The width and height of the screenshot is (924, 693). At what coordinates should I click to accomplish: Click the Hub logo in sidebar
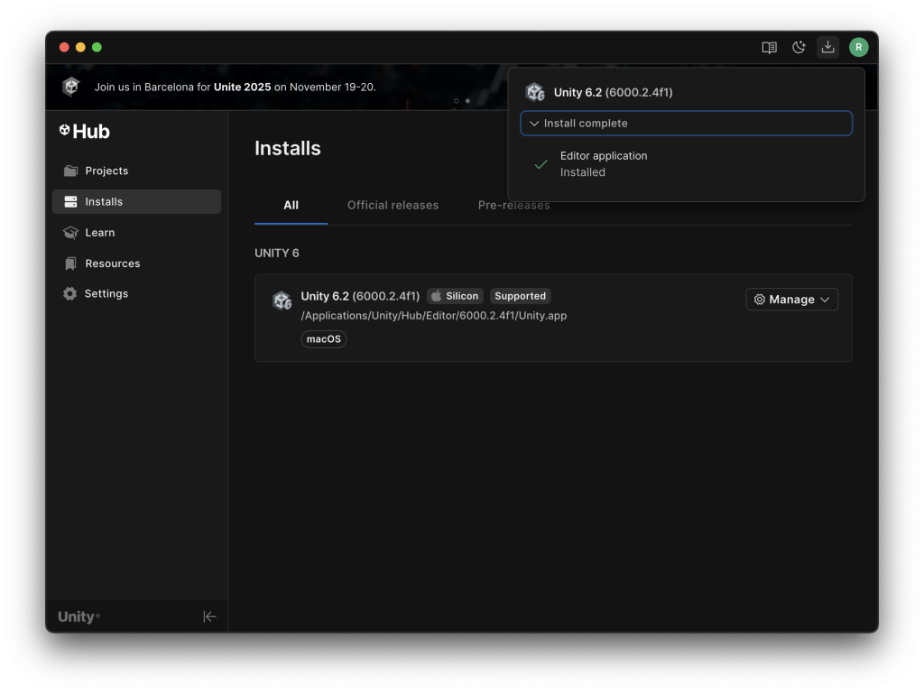click(x=84, y=131)
